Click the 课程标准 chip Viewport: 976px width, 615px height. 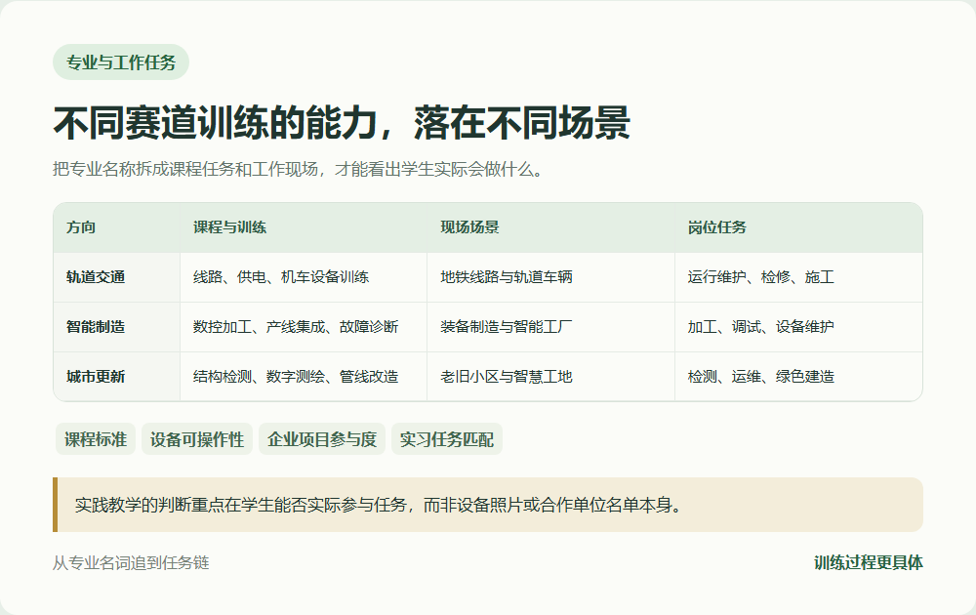tap(96, 439)
